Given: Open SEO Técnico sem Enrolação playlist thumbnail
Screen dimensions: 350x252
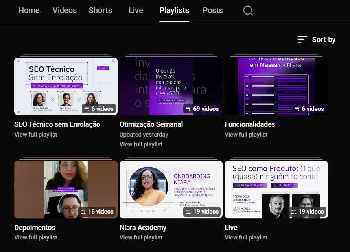Looking at the screenshot, I should (66, 86).
